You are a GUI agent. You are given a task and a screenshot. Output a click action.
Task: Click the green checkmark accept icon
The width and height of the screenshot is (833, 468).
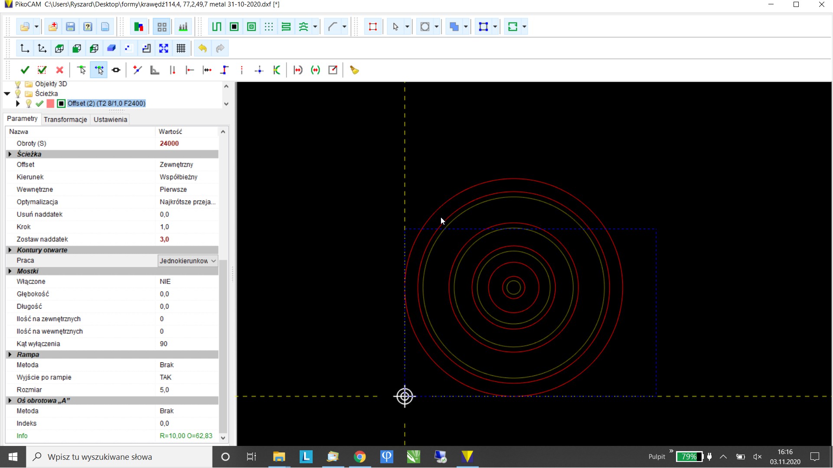(25, 70)
